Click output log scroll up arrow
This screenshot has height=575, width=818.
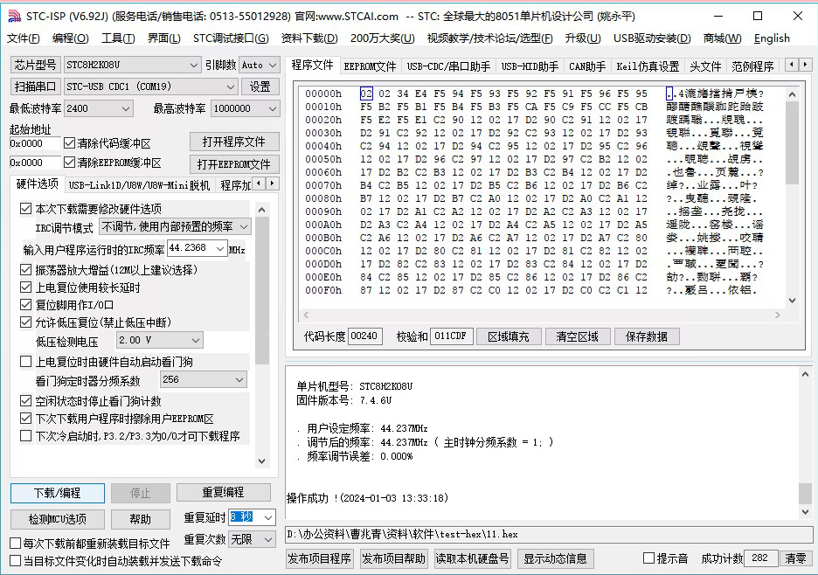coord(805,374)
